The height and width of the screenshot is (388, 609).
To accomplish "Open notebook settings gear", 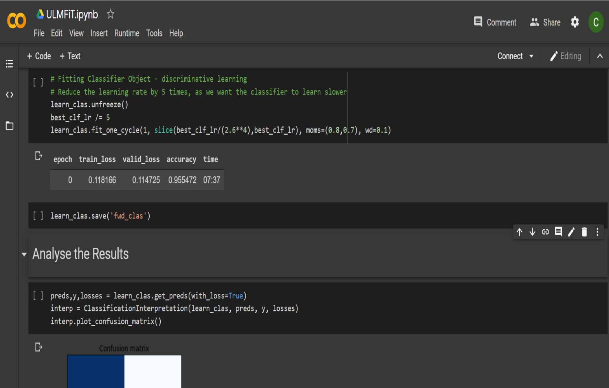I will 575,22.
